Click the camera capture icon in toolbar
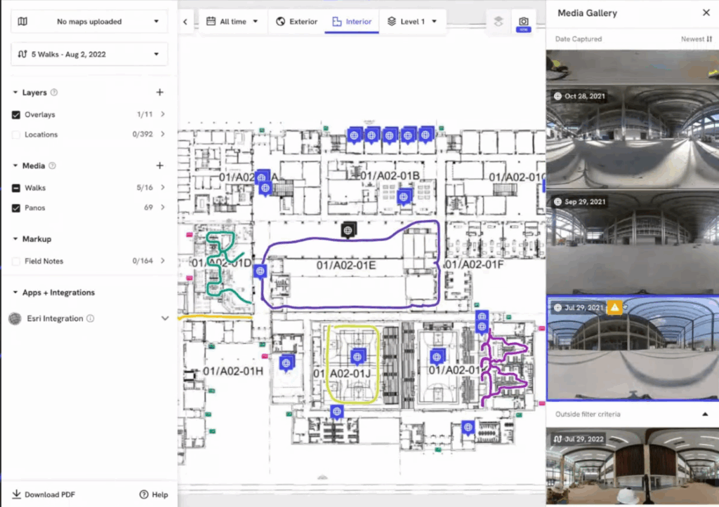 click(523, 22)
